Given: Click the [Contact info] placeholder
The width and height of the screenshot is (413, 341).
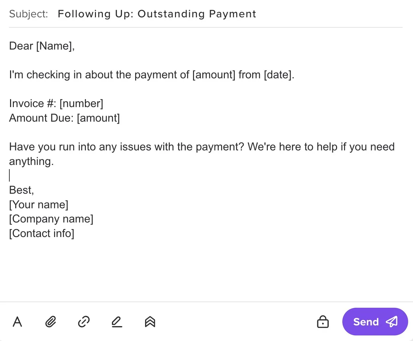Looking at the screenshot, I should coord(41,233).
